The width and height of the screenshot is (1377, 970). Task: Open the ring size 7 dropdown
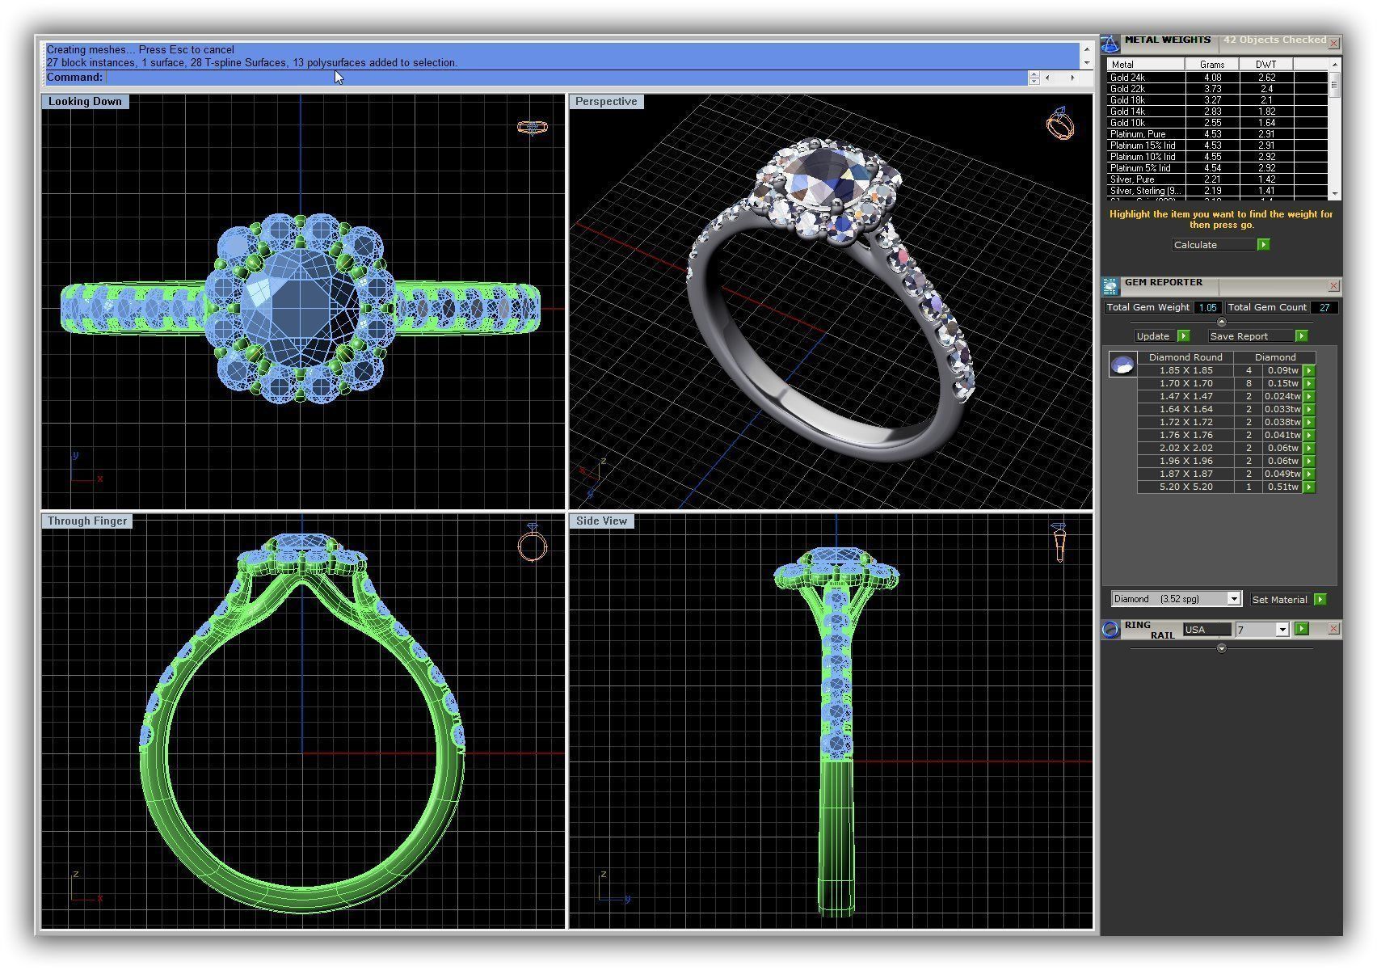pyautogui.click(x=1282, y=630)
